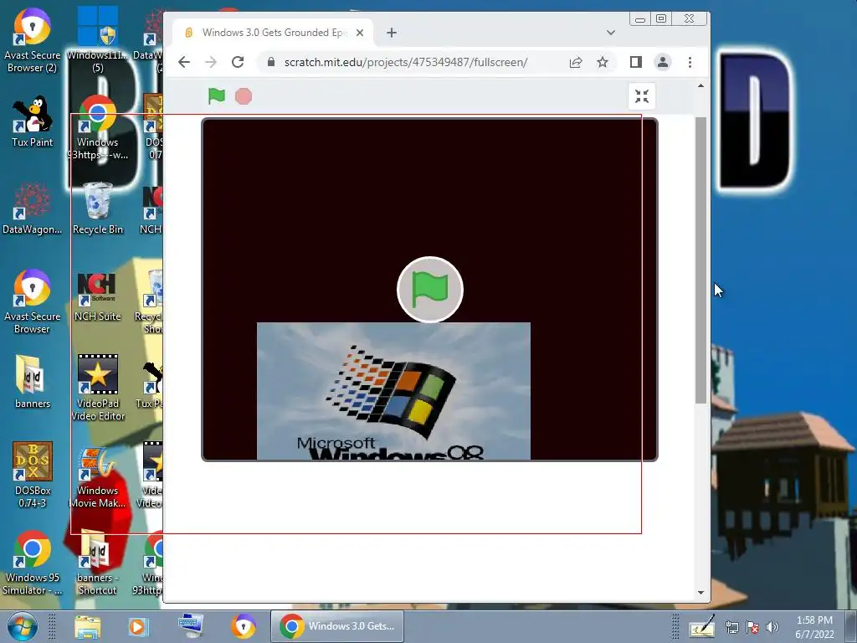Click the network tray icon
This screenshot has width=857, height=643.
pos(731,627)
